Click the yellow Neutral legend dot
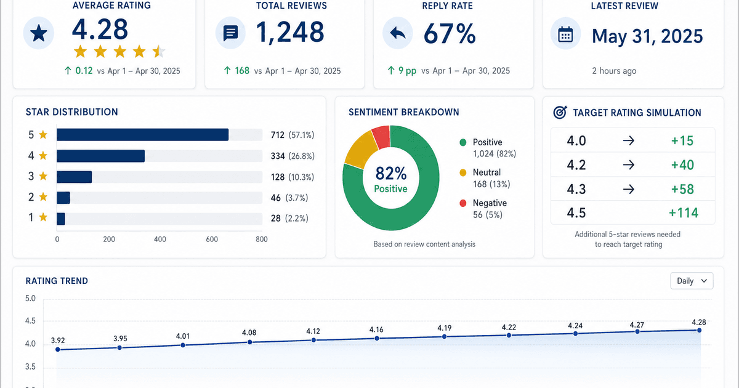739x388 pixels. point(463,173)
